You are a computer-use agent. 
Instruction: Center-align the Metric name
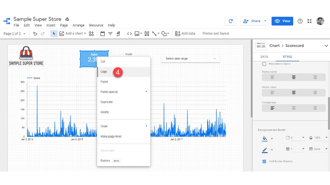pos(294,77)
